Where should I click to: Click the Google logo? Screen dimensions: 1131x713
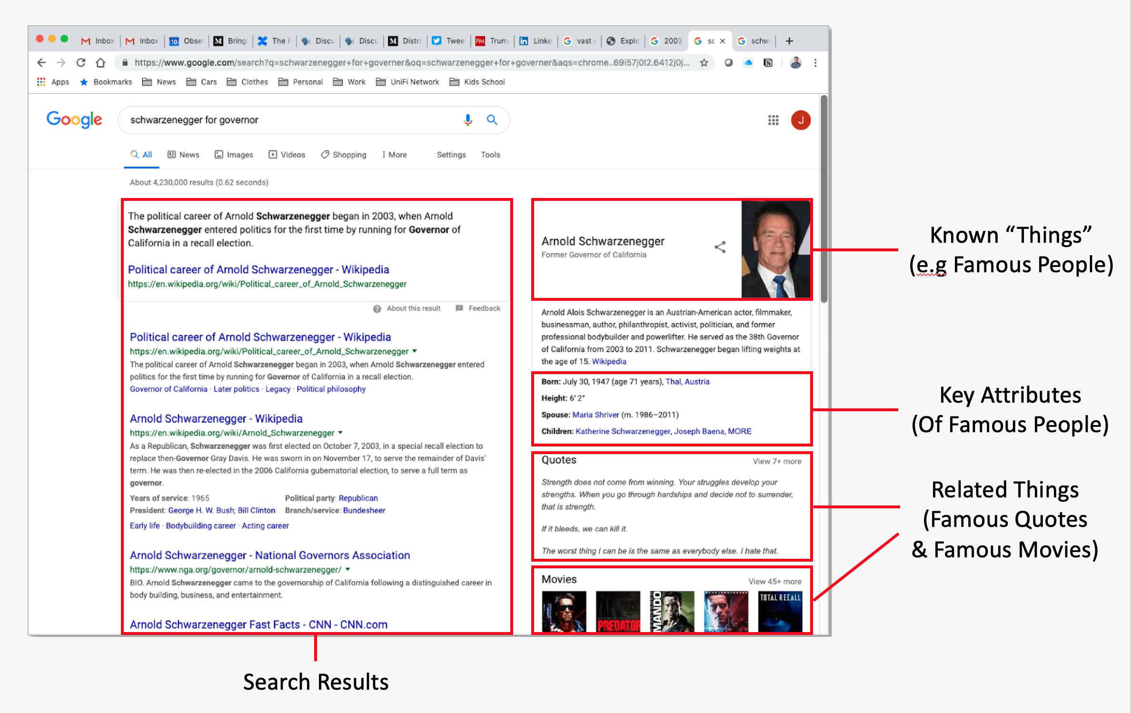tap(74, 120)
